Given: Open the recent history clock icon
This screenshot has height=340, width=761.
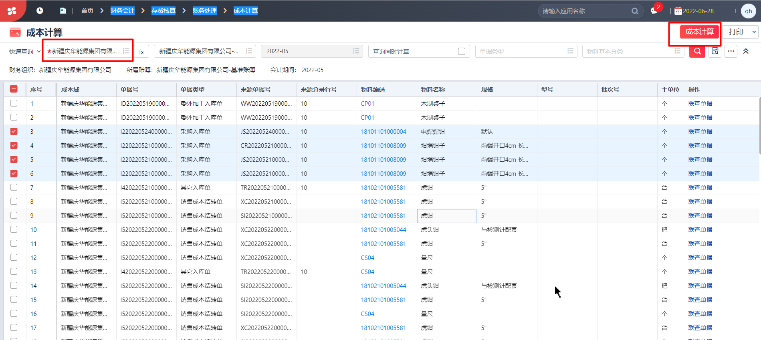Looking at the screenshot, I should [40, 11].
